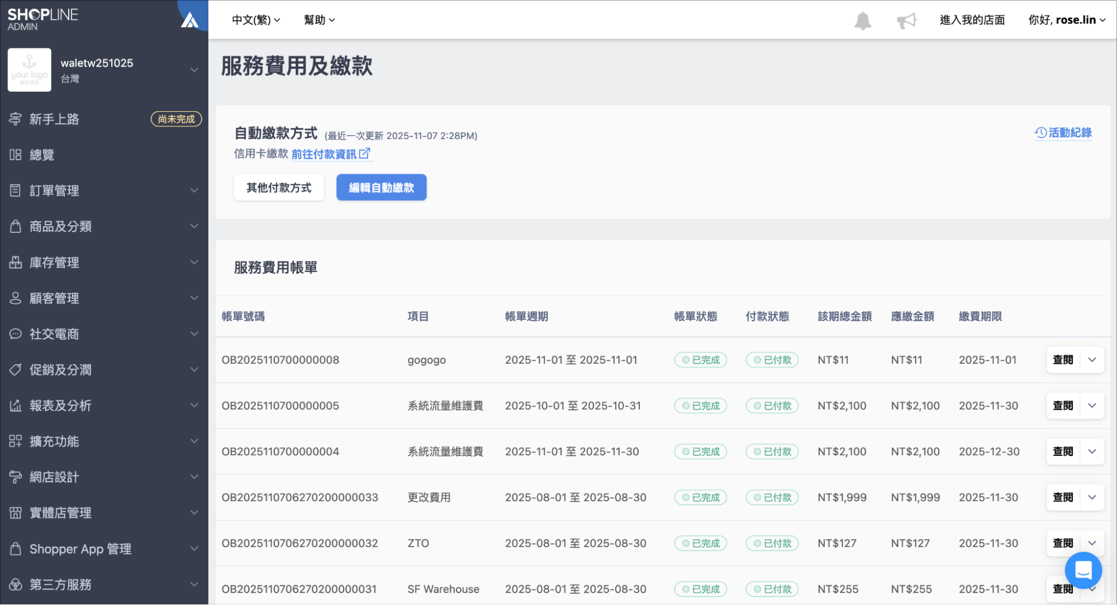Click the 商品及分類 bag icon
This screenshot has height=605, width=1117.
pos(15,226)
